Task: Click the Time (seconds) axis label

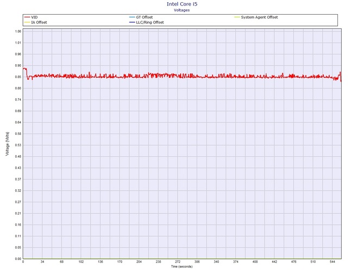Action: coord(182,266)
